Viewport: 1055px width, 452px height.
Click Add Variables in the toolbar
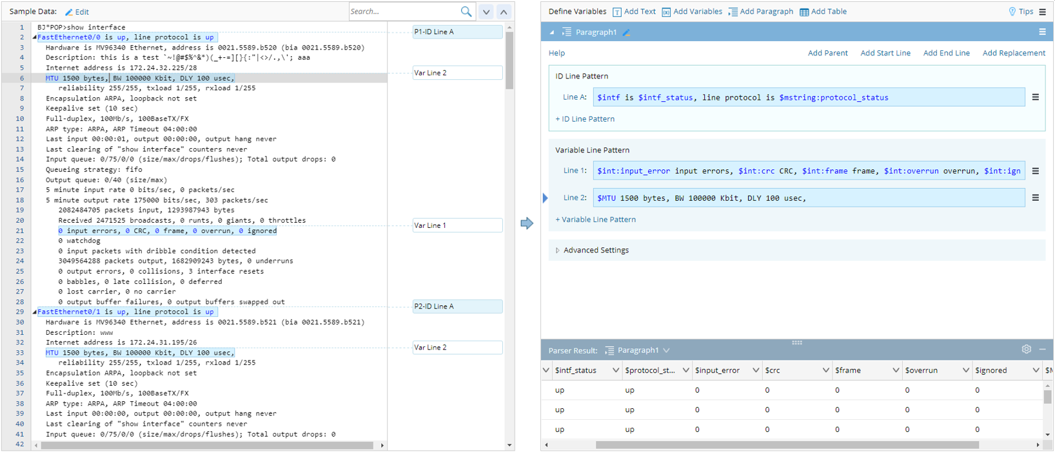[x=691, y=12]
